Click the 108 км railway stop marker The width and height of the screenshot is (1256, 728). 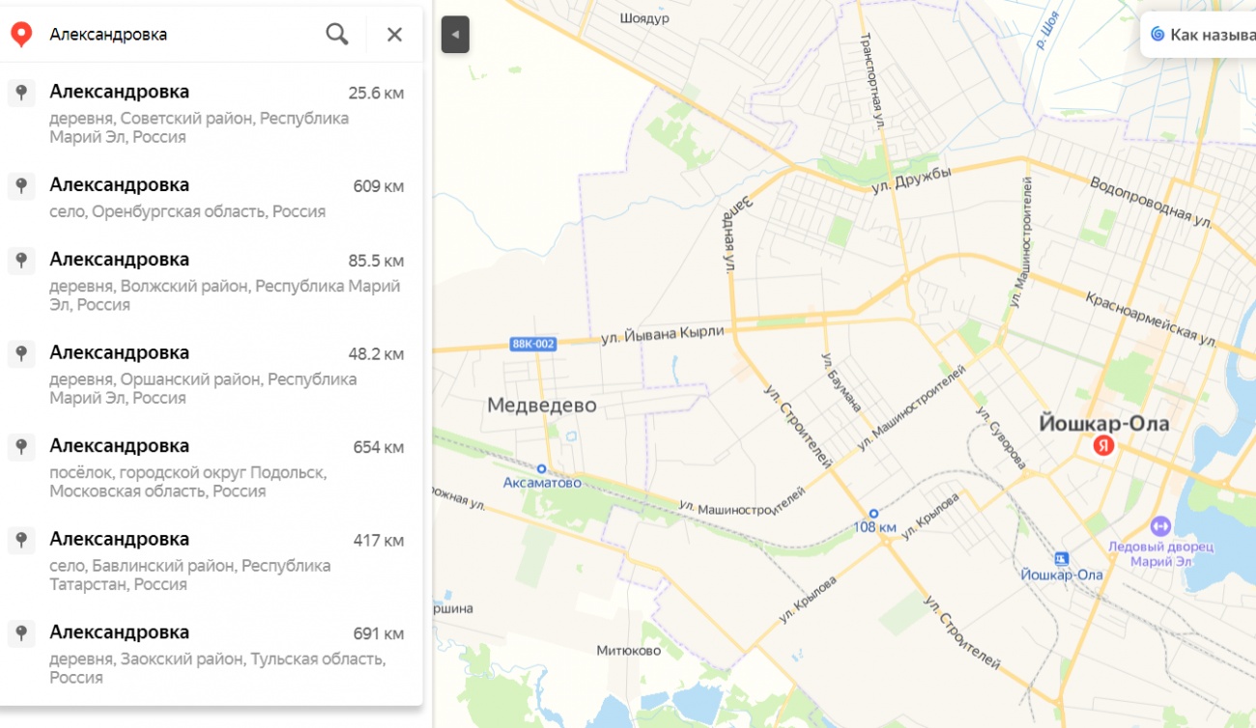click(873, 514)
